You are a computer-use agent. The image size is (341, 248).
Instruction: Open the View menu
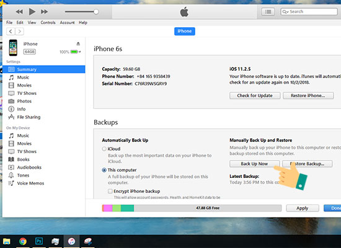coord(32,22)
